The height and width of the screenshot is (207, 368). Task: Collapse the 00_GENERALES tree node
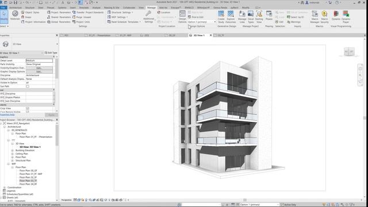(x=9, y=130)
